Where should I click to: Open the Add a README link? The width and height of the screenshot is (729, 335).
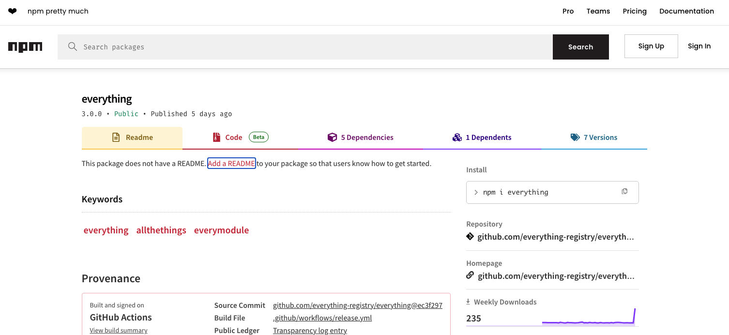tap(231, 164)
